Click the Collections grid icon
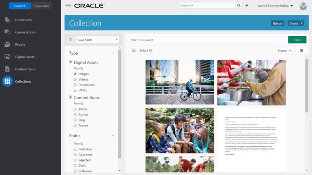The height and width of the screenshot is (175, 312). click(7, 81)
